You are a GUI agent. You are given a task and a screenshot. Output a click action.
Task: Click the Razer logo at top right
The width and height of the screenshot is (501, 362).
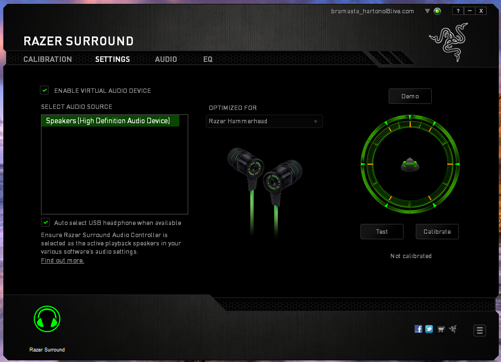click(448, 41)
